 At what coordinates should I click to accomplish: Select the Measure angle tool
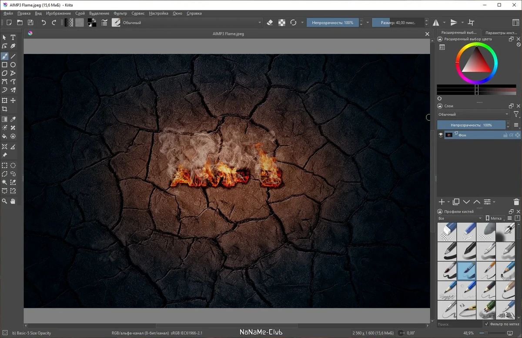13,147
